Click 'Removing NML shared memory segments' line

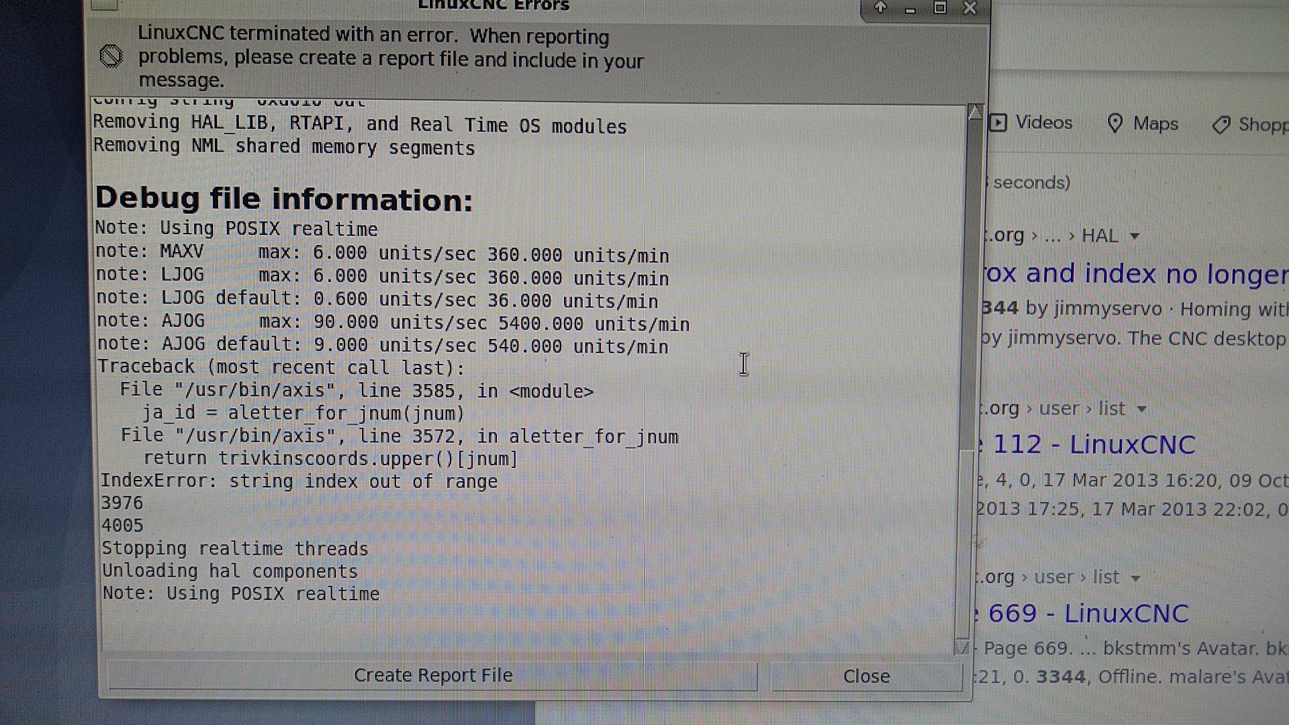(x=284, y=146)
